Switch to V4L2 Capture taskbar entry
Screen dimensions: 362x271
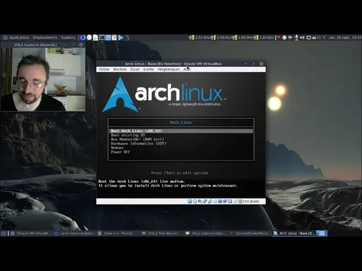pyautogui.click(x=206, y=233)
